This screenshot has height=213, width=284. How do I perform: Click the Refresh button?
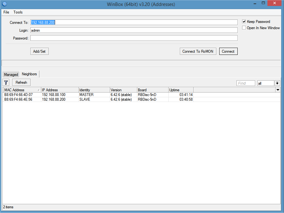pos(21,83)
